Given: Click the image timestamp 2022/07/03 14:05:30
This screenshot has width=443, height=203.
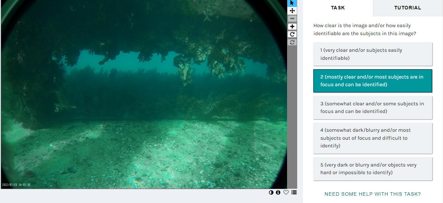Looking at the screenshot, I should (x=16, y=185).
